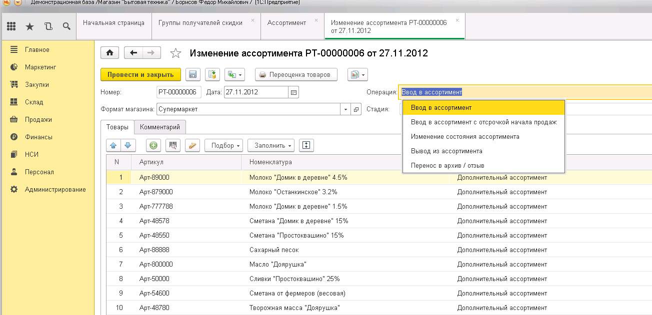The width and height of the screenshot is (652, 315).
Task: Add document to favorites with star
Action: point(175,53)
